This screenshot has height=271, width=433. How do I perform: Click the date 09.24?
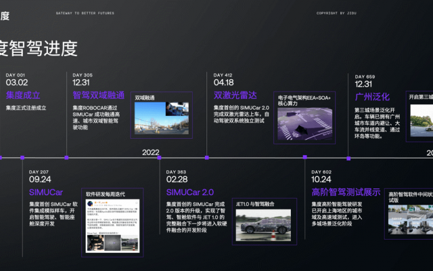(40, 179)
